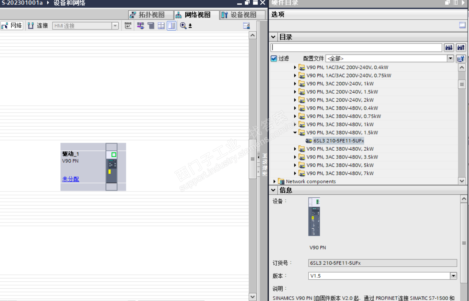Click the dark page icon in network toolbar
This screenshot has width=469, height=301.
click(x=151, y=26)
